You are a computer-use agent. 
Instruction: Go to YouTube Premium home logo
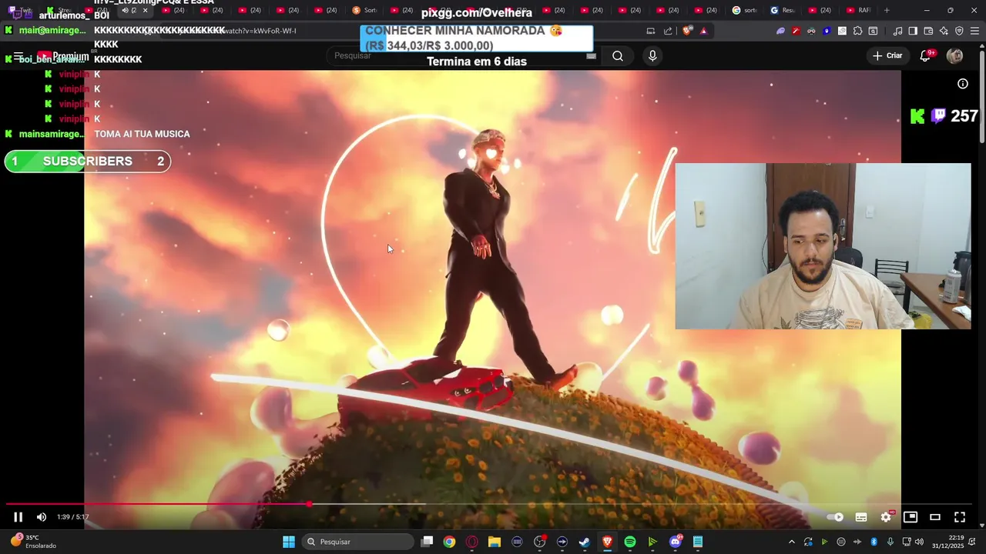pos(62,56)
